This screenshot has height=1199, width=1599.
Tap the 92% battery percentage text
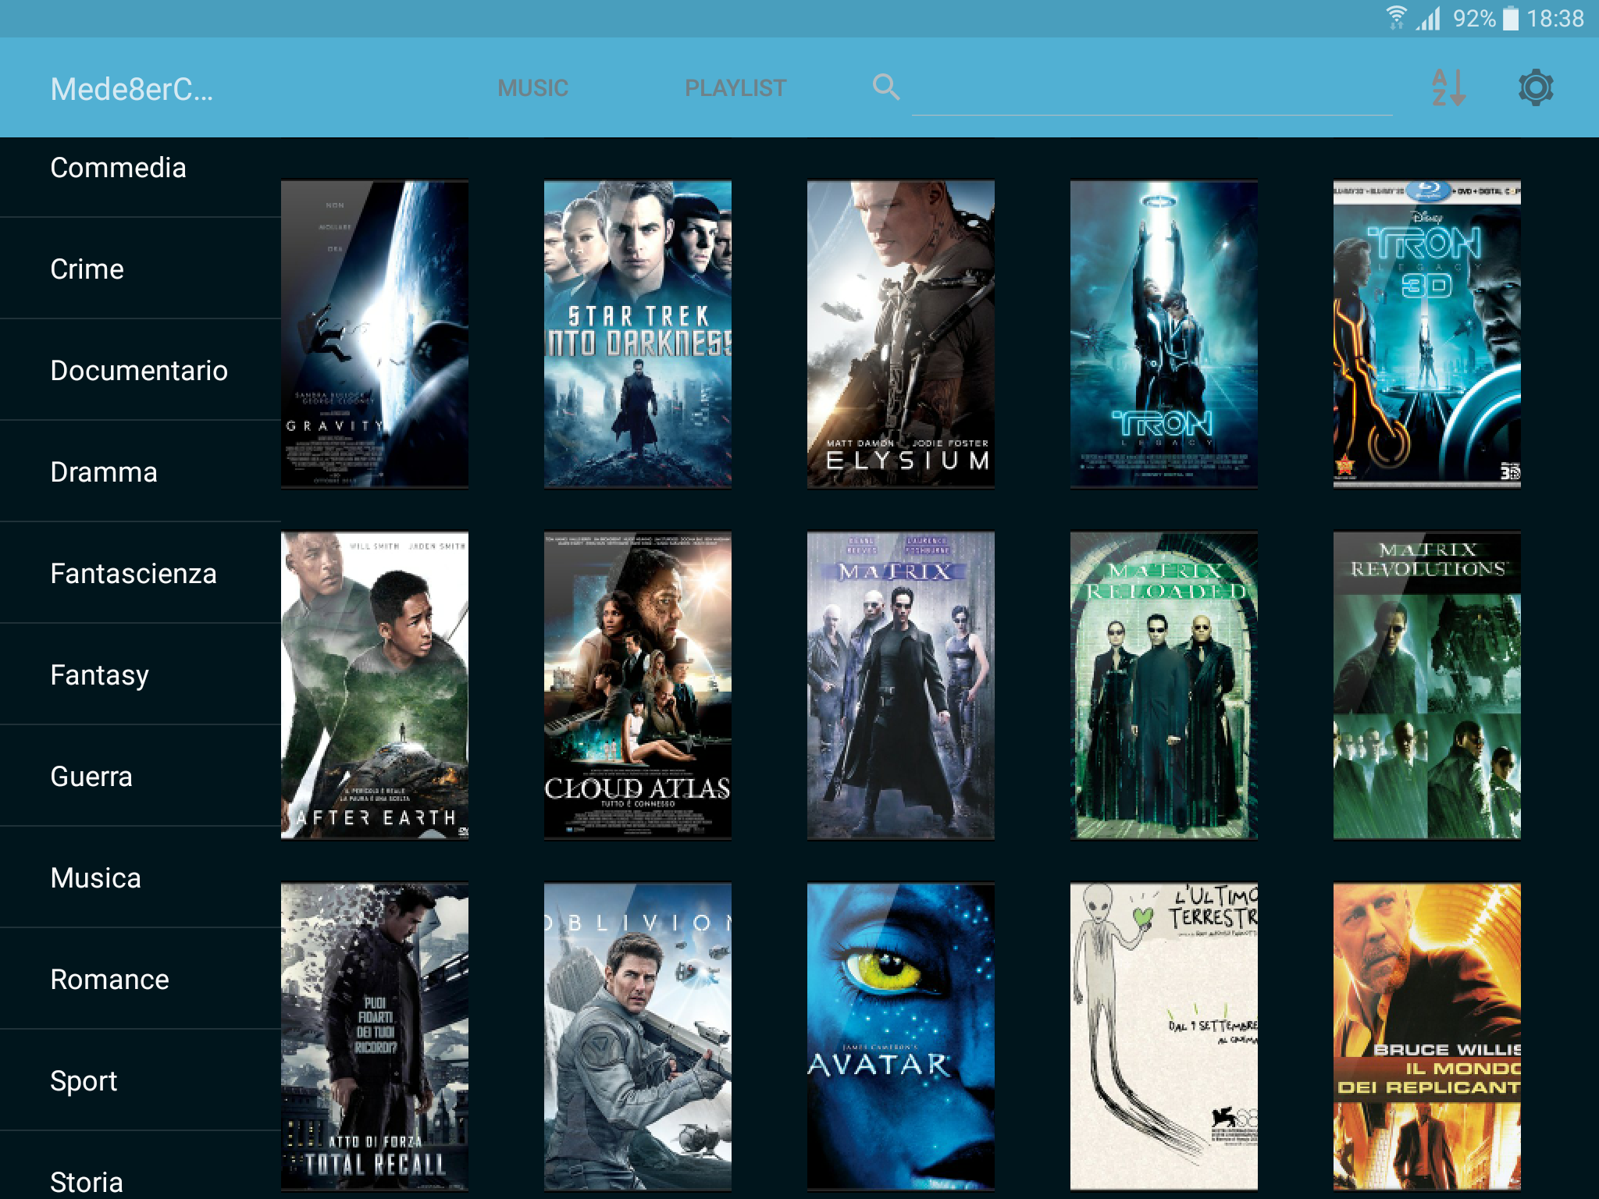(x=1474, y=18)
